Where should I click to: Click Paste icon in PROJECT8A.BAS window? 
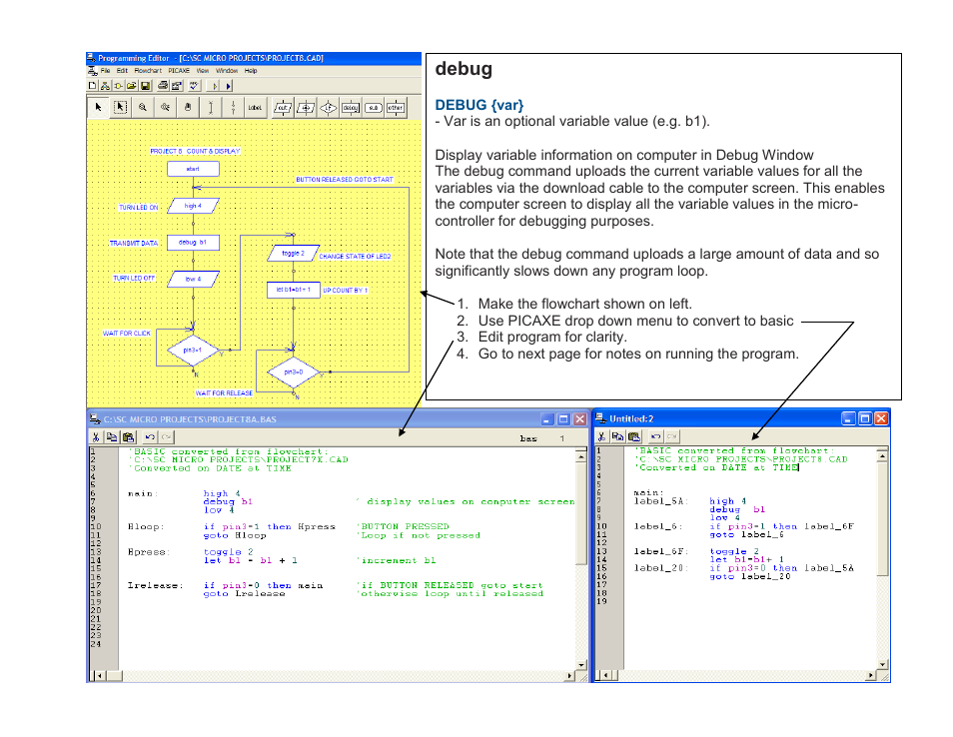(128, 436)
